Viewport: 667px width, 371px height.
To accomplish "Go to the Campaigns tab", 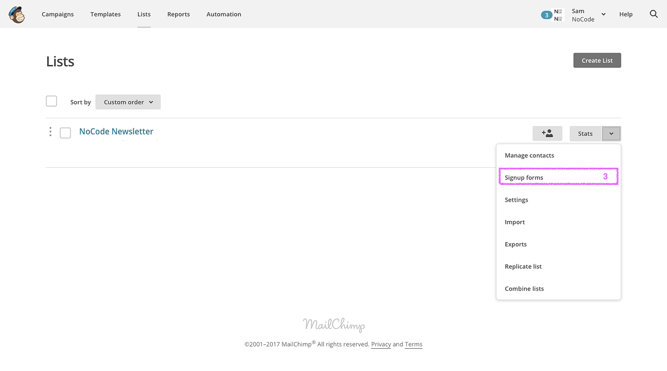I will (58, 14).
